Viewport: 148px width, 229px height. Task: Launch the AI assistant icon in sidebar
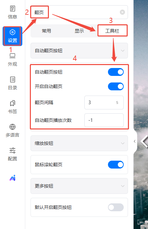pos(12,178)
